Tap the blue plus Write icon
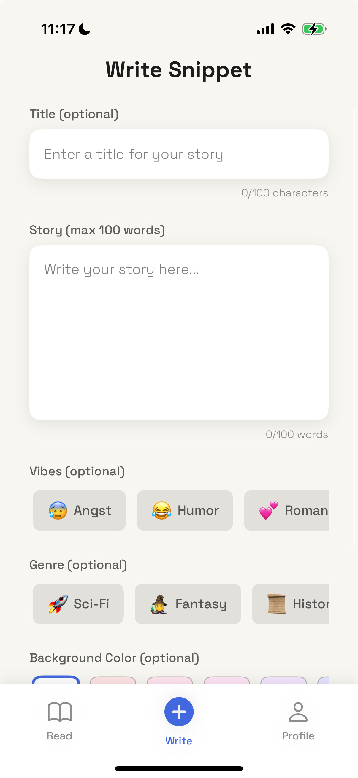This screenshot has height=778, width=358. (179, 712)
